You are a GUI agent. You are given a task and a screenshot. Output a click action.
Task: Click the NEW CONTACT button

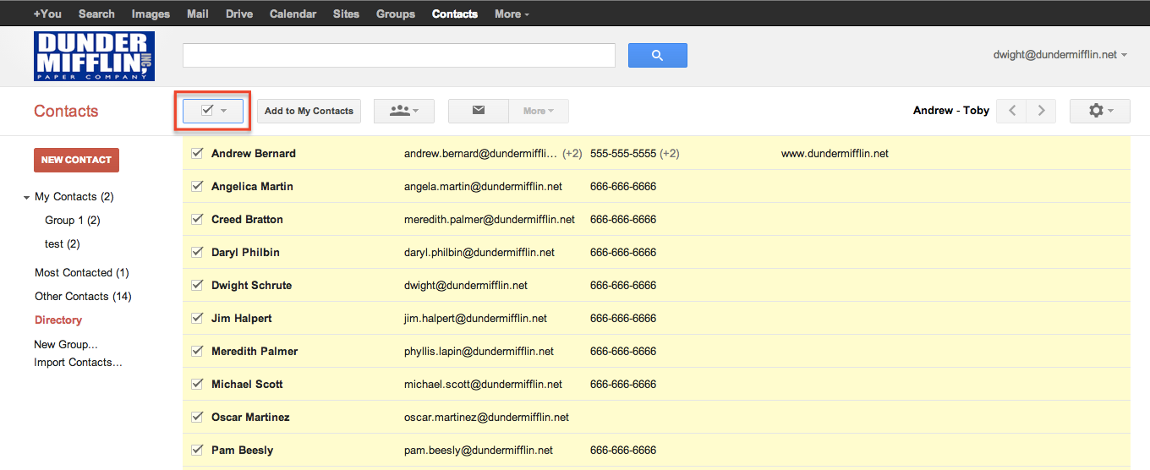click(76, 160)
